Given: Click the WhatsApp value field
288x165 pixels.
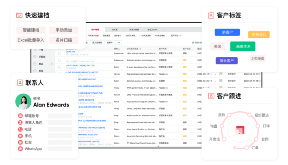Looking at the screenshot, I should [60, 149].
